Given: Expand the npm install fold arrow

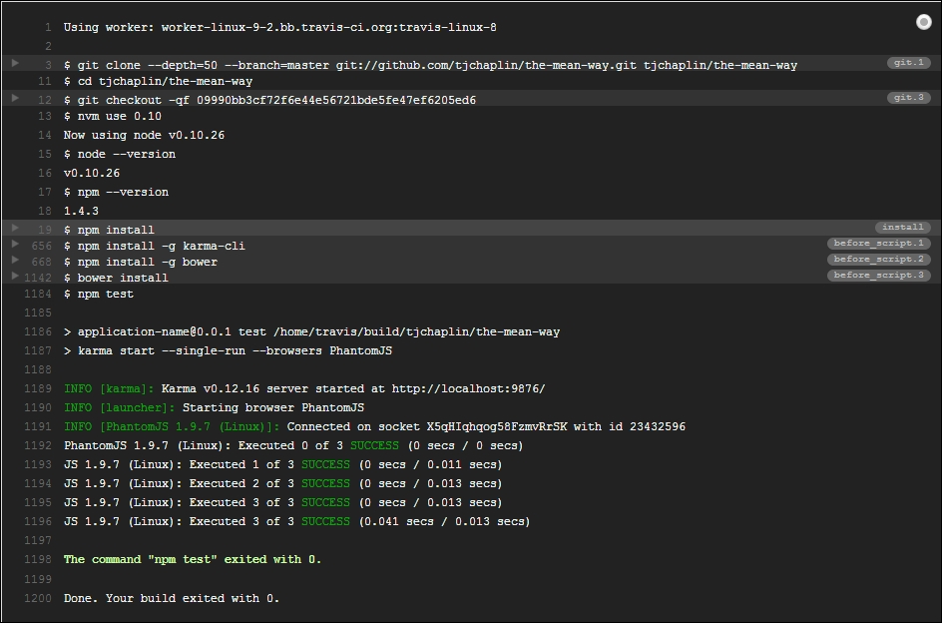Looking at the screenshot, I should coord(16,228).
